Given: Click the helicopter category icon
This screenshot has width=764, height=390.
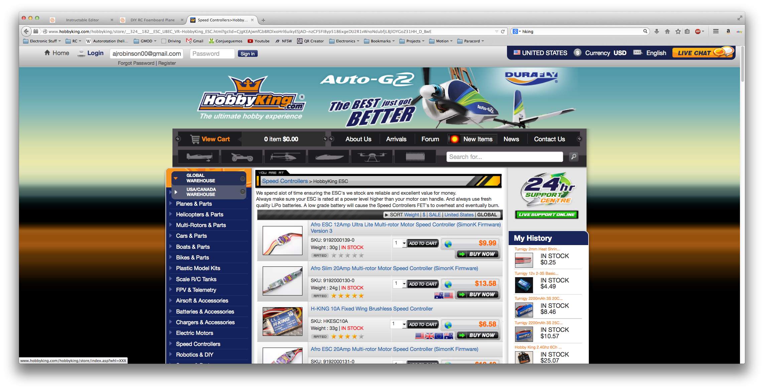Looking at the screenshot, I should point(285,157).
